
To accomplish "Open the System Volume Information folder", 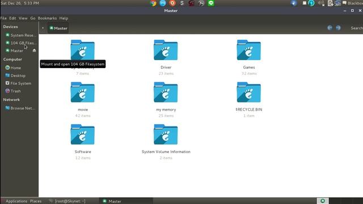I will [x=166, y=135].
